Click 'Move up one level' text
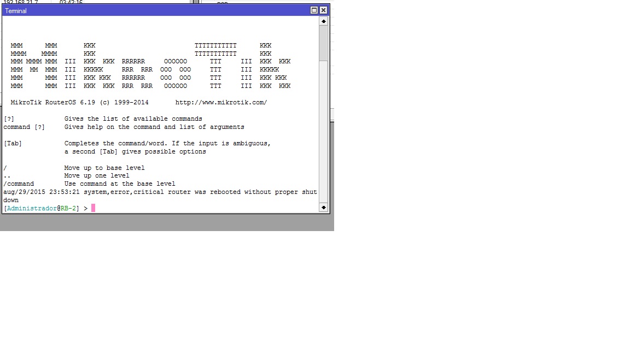 [97, 176]
